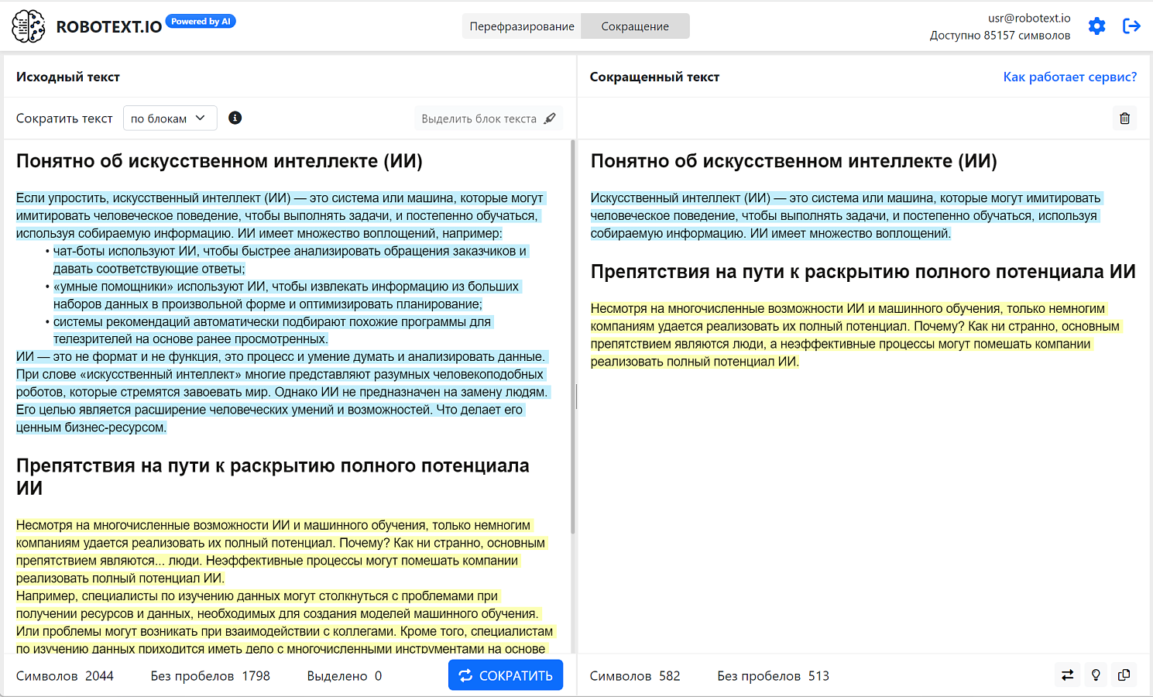Click 'Без пробелов 513' counter

tap(773, 676)
